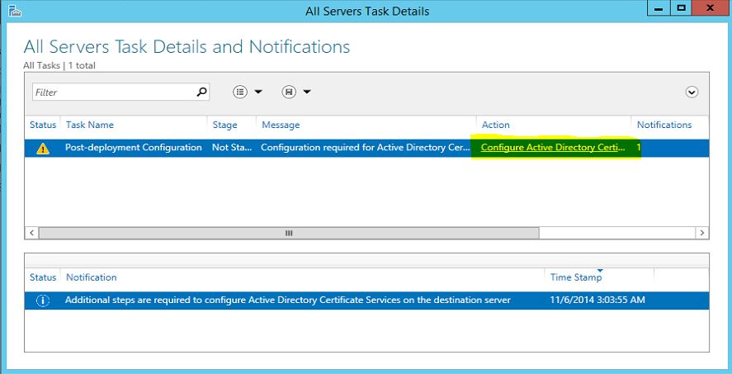
Task: Click the warning icon for Post-deployment Configuration
Action: tap(42, 149)
